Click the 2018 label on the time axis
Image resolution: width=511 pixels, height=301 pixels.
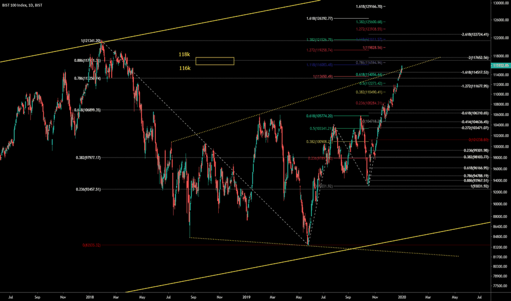point(90,297)
